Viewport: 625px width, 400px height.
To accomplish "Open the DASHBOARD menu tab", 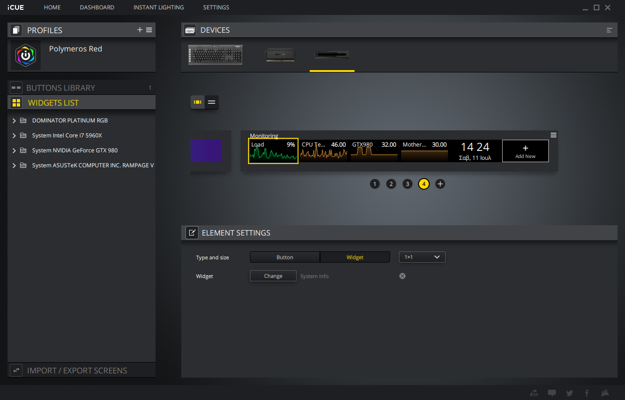I will (97, 7).
